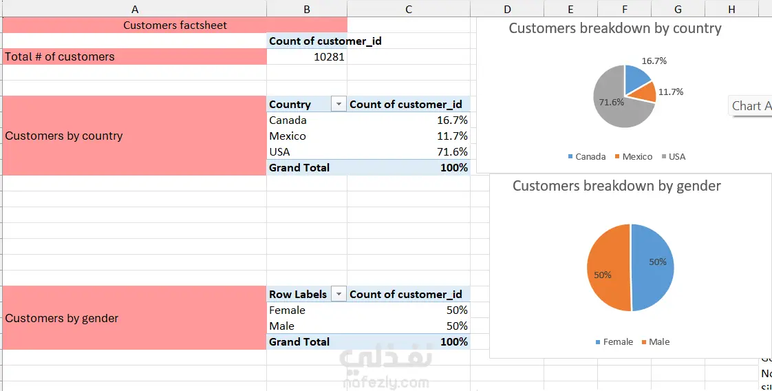Open the Country filter dropdown

click(339, 105)
